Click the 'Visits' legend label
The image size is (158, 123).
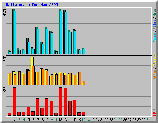click(154, 61)
